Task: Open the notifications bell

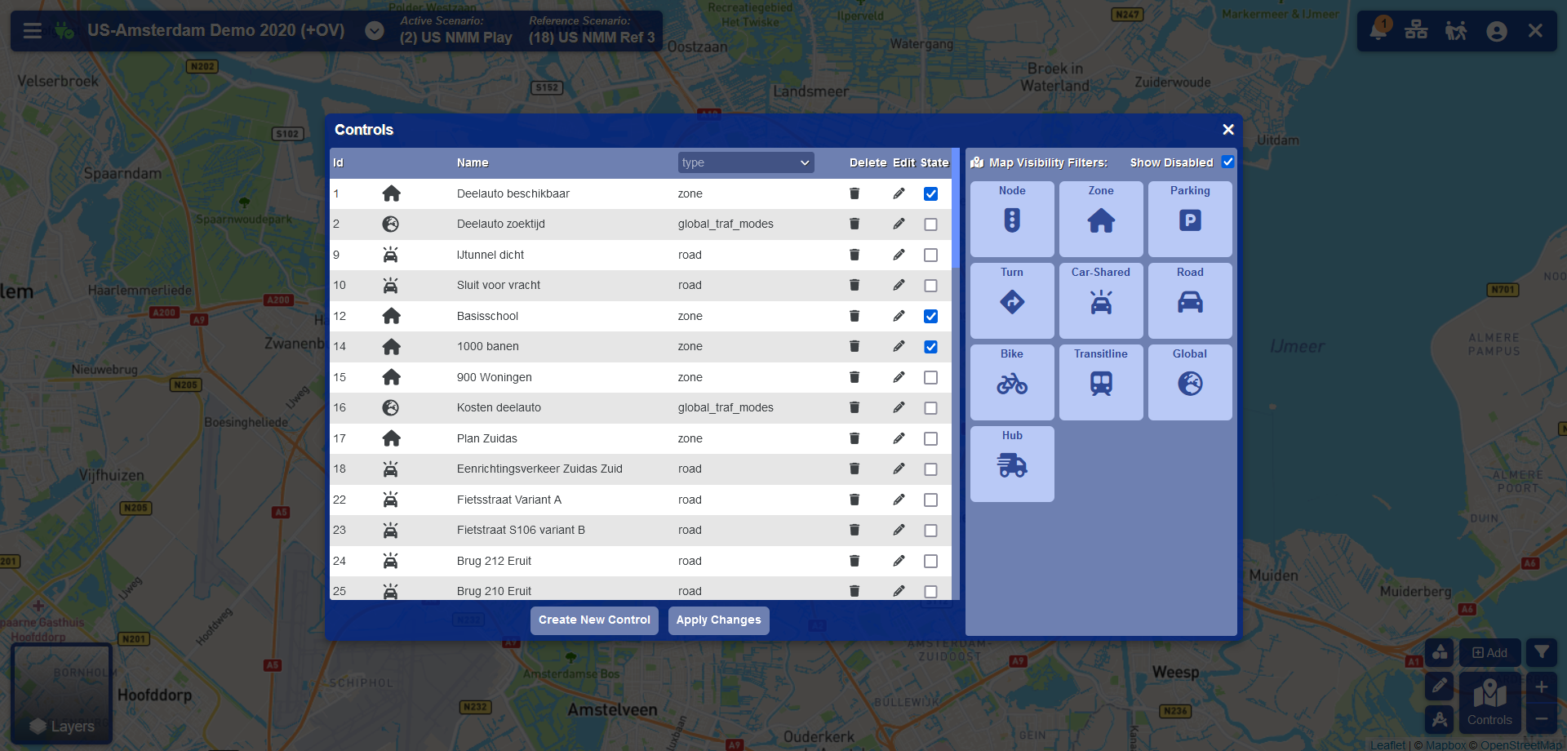Action: [1379, 30]
